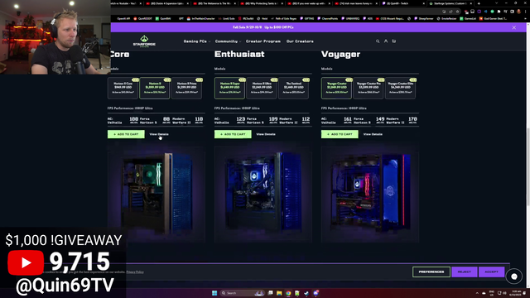Reject cookies
The height and width of the screenshot is (298, 530).
pos(465,272)
